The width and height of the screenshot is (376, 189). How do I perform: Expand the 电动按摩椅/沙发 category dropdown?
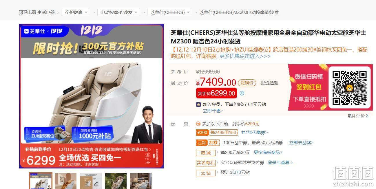118,12
